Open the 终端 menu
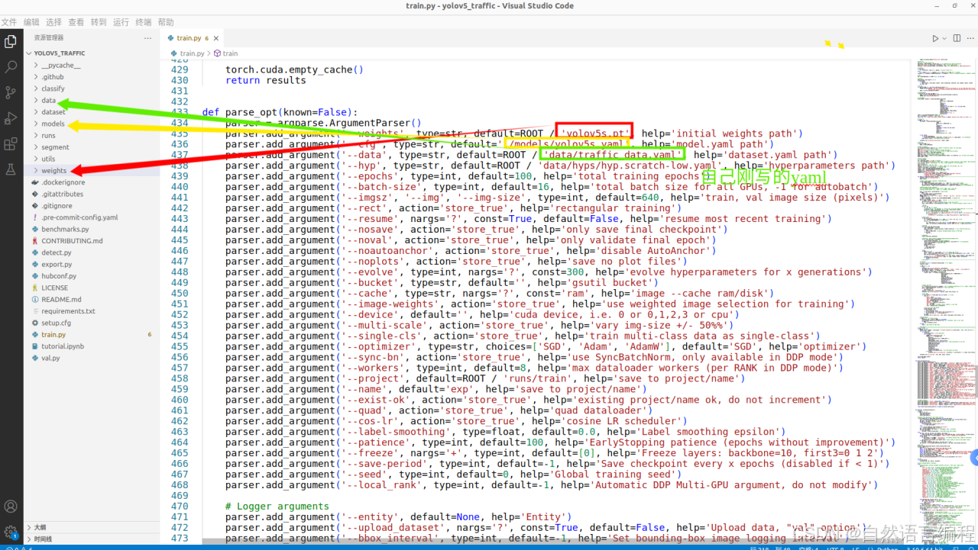 click(143, 22)
